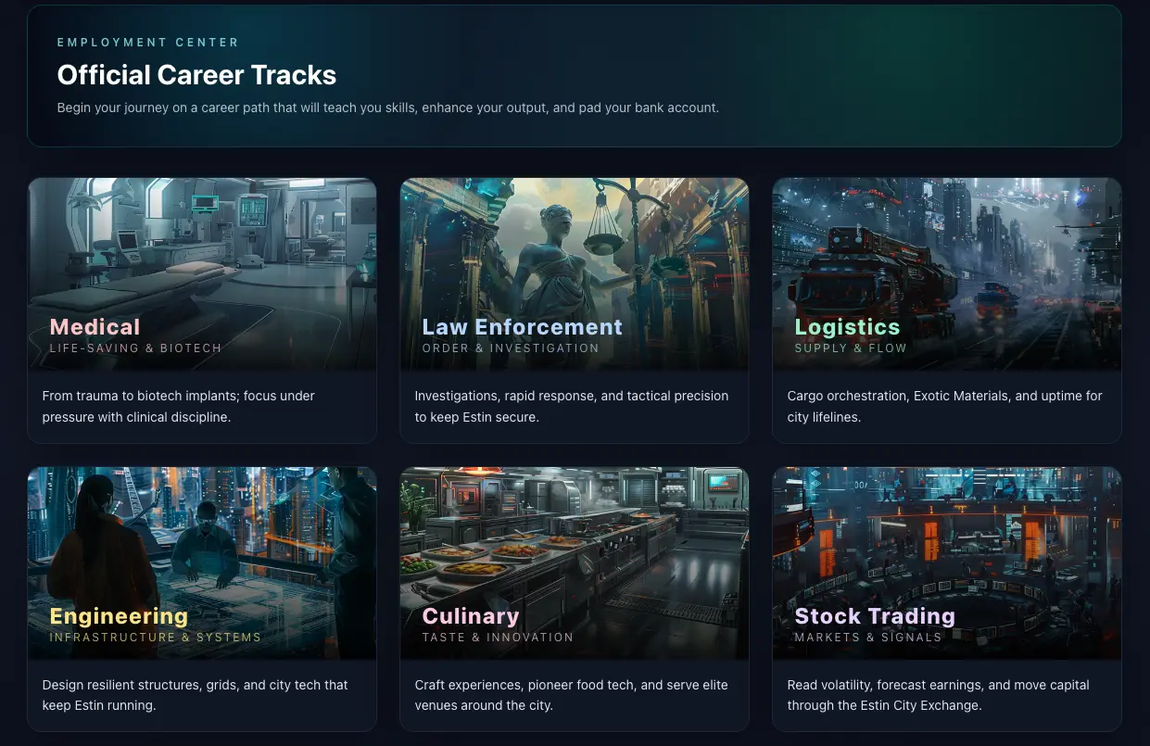Image resolution: width=1150 pixels, height=746 pixels.
Task: Click the cargo truck city image
Action: pos(946,246)
